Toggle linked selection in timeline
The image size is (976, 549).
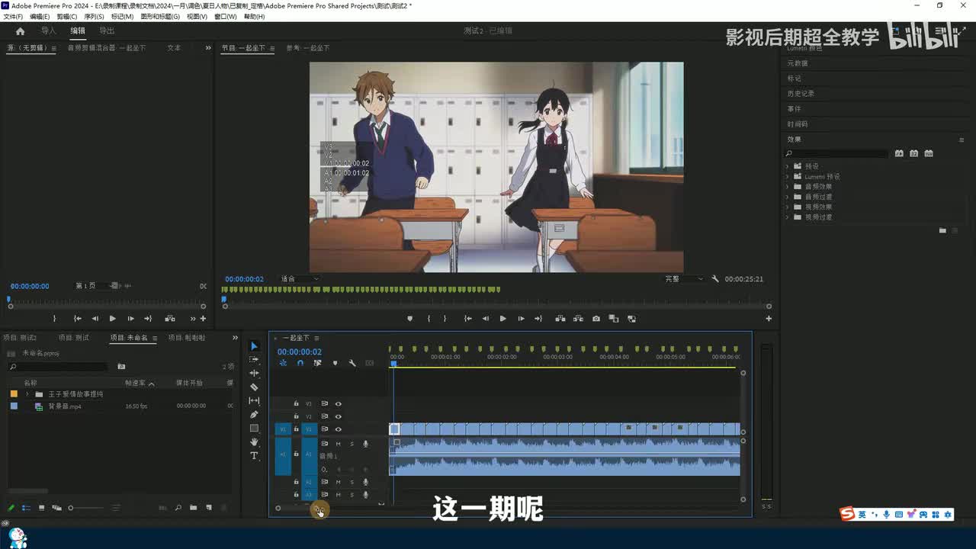(317, 364)
